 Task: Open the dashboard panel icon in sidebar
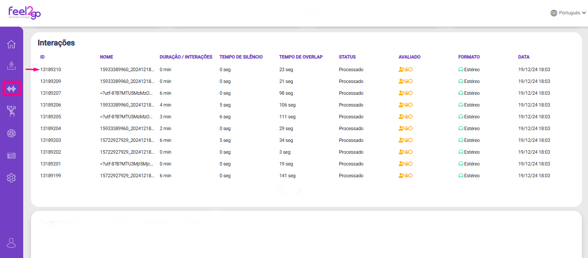click(x=11, y=156)
